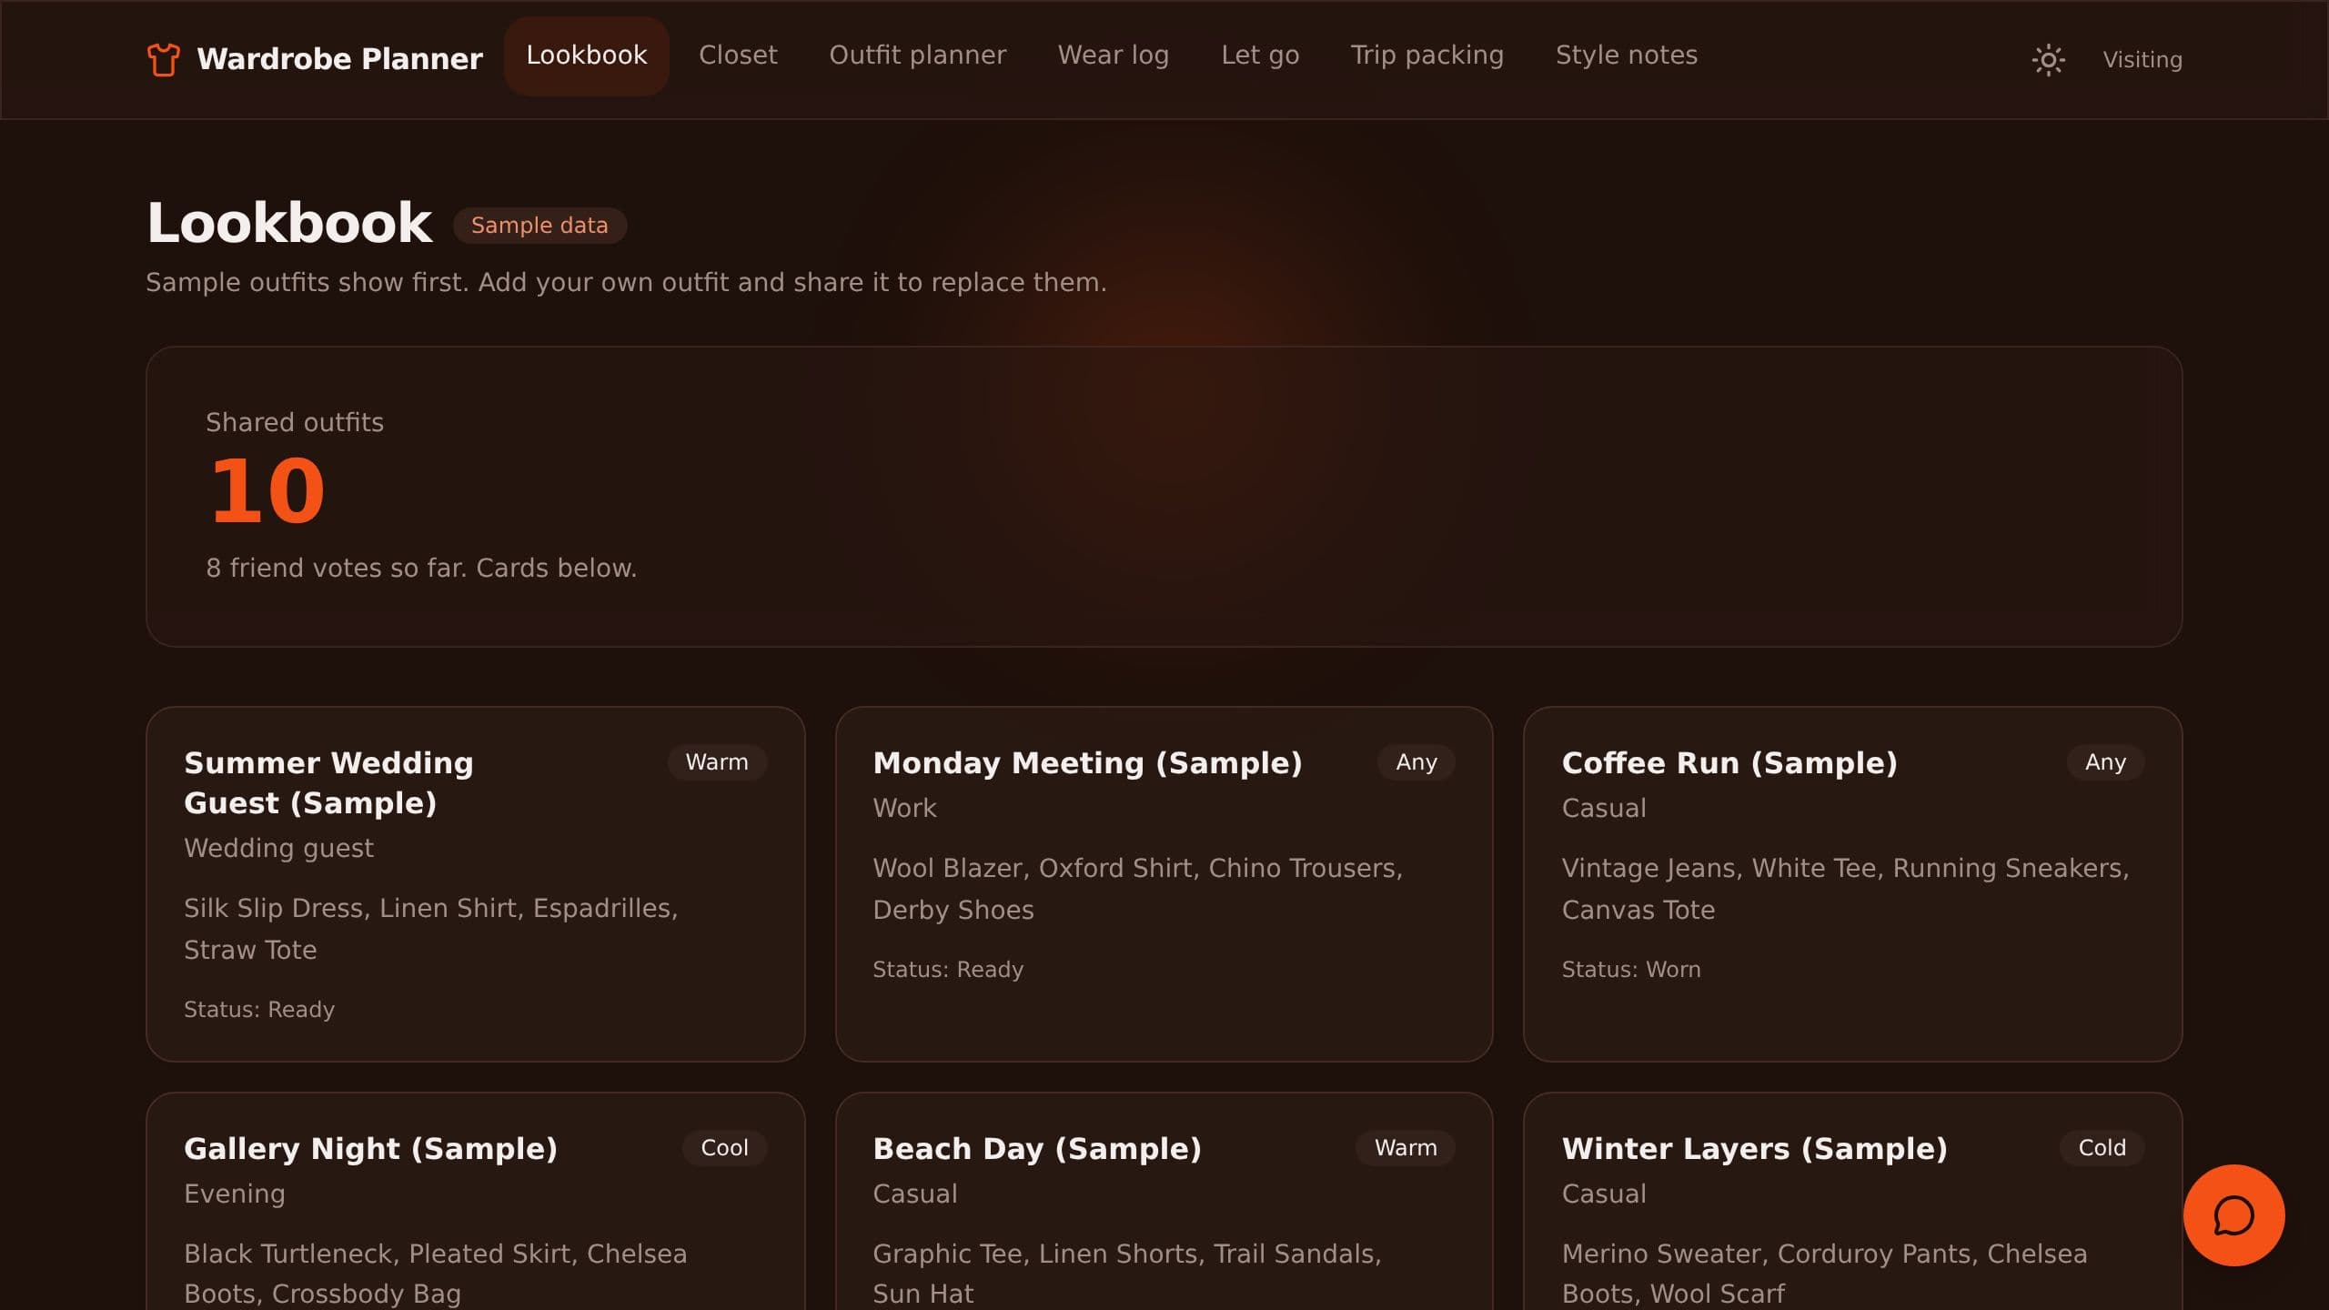The height and width of the screenshot is (1310, 2329).
Task: Open Trip packing section
Action: coord(1427,55)
